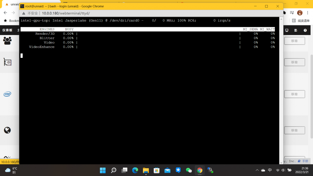Show hidden system tray icons
Image resolution: width=313 pixels, height=176 pixels.
tap(257, 170)
